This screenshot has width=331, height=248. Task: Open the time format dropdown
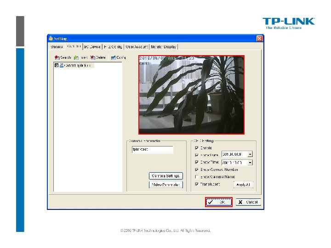(250, 163)
